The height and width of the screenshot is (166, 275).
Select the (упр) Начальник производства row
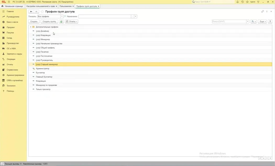pyautogui.click(x=150, y=43)
